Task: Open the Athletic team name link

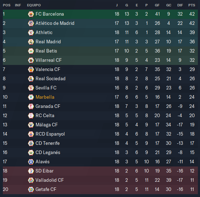Action: pos(44,33)
